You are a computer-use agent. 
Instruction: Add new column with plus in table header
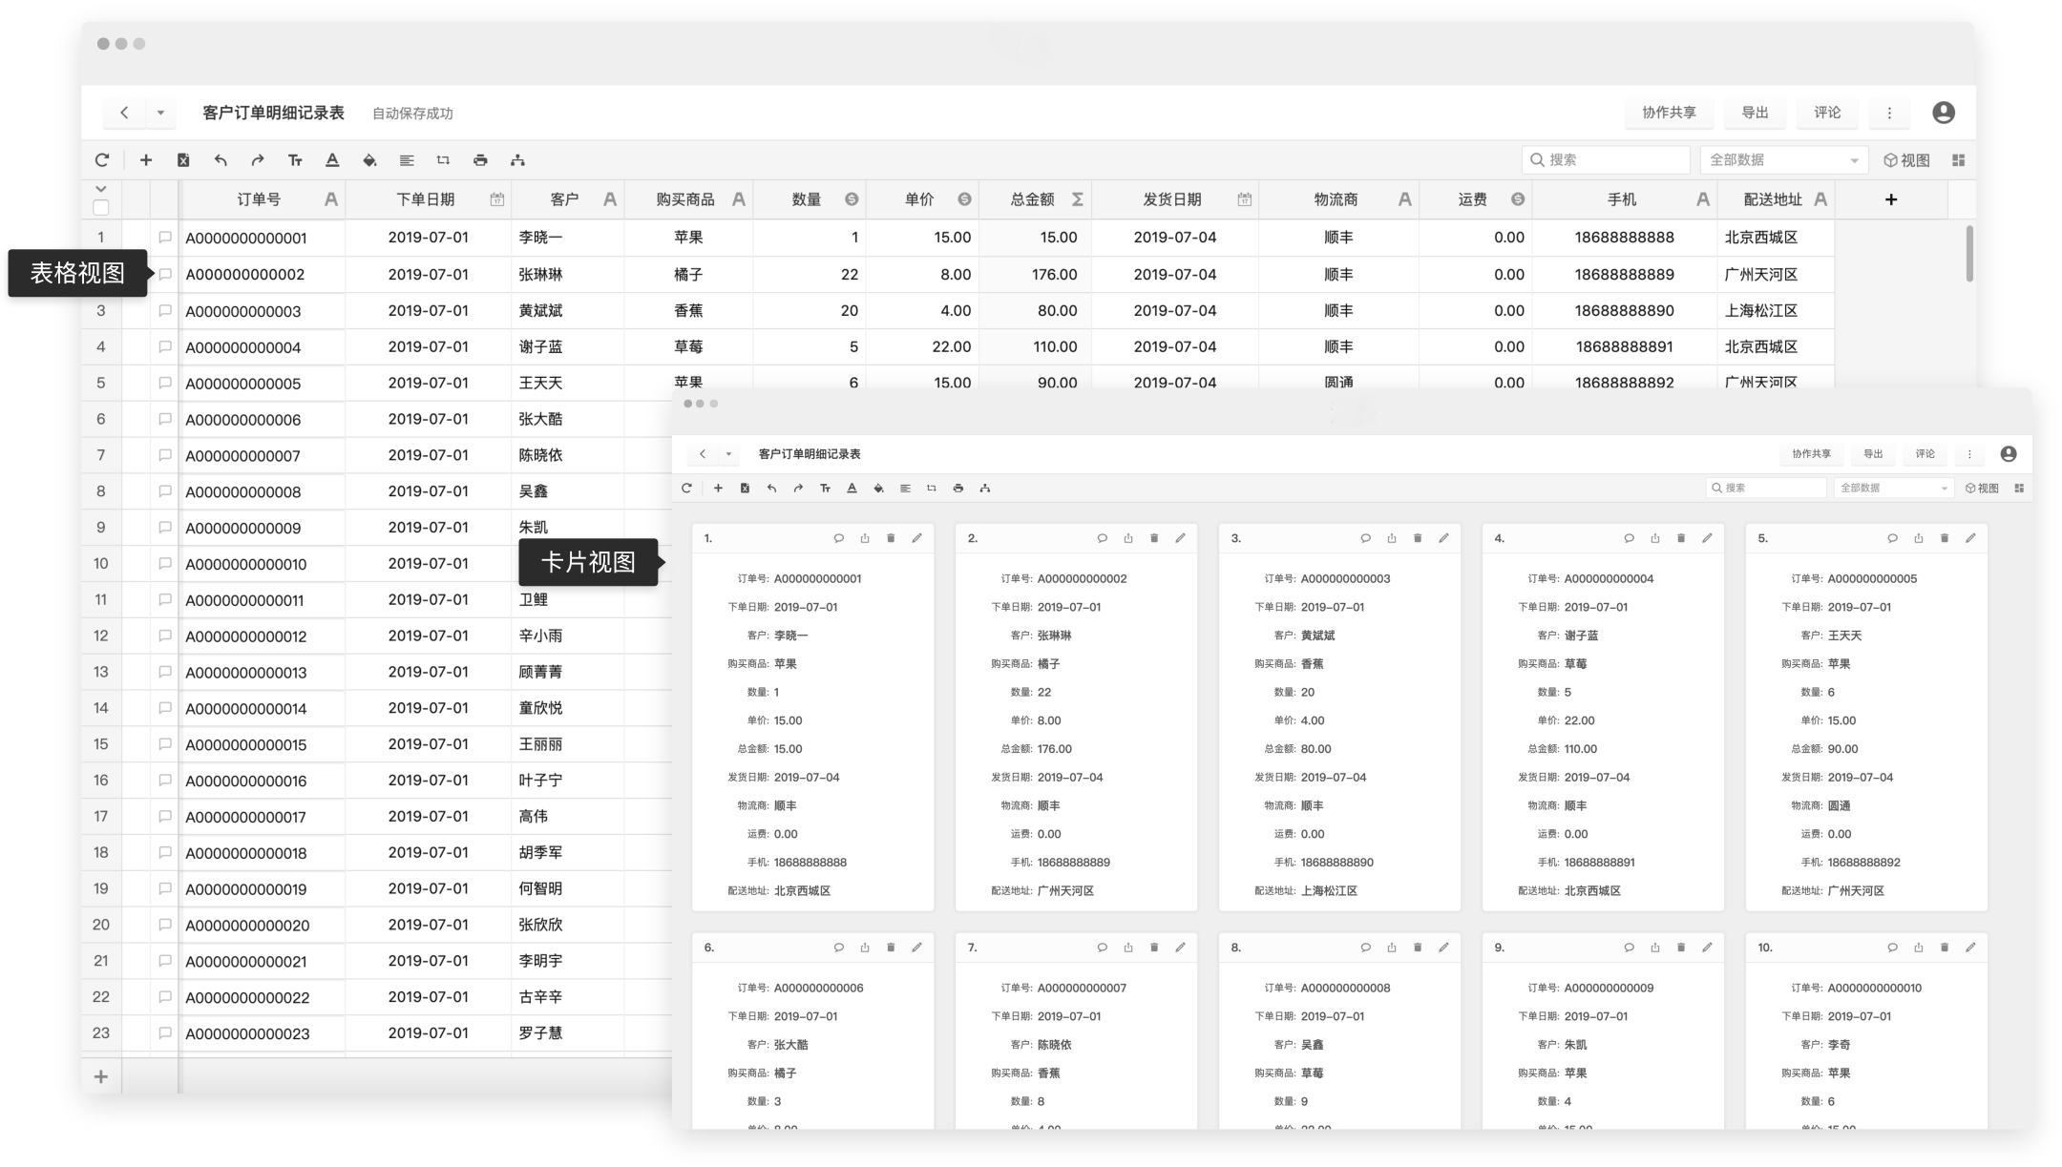tap(1891, 199)
